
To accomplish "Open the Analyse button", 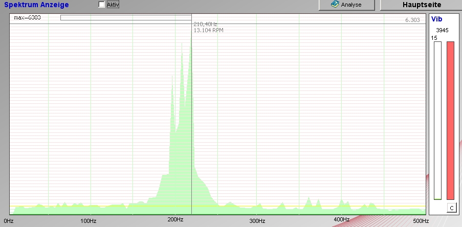I will [x=346, y=5].
